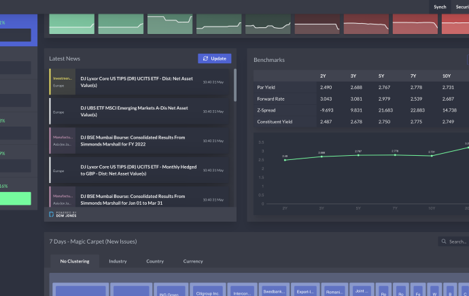Click the brightest light-green sparkline thumbnail

[x=72, y=24]
